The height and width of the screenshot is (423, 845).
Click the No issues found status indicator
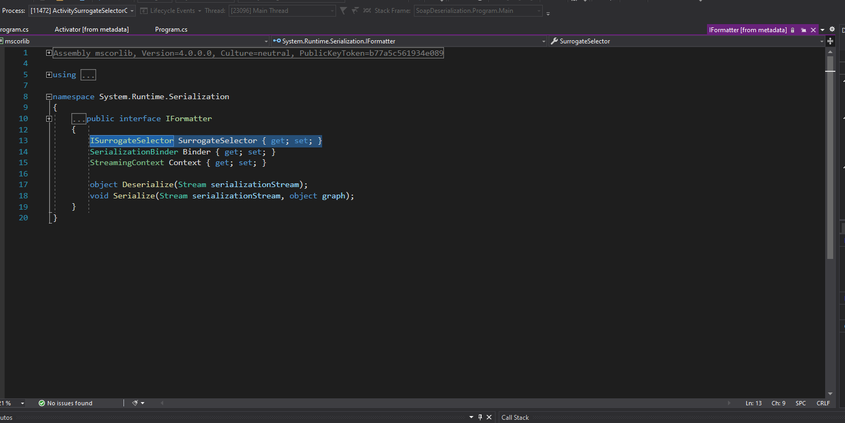click(65, 403)
